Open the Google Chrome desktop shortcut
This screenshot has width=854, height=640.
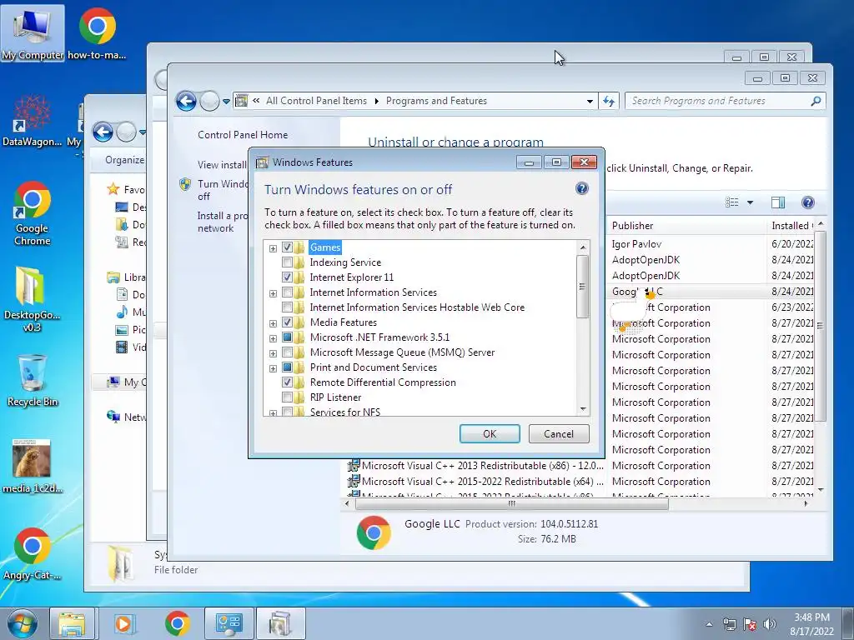(x=33, y=212)
